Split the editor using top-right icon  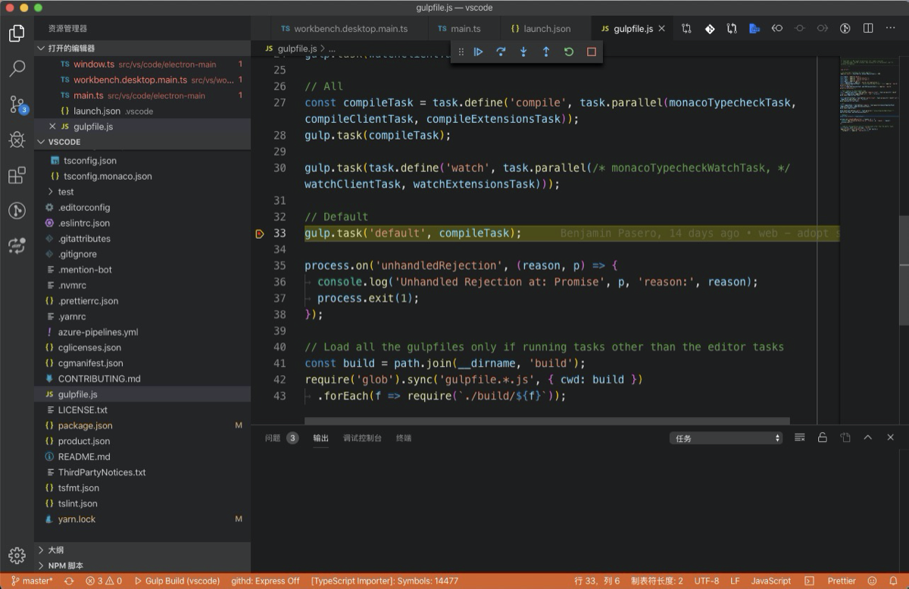tap(867, 28)
